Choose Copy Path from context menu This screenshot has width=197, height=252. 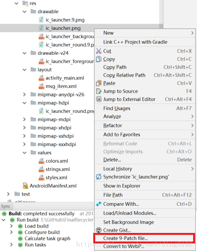145,67
